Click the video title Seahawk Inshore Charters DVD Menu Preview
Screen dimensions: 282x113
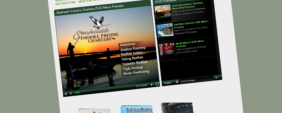[x=90, y=9]
